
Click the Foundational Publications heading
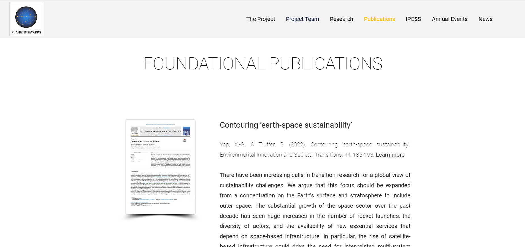click(263, 63)
